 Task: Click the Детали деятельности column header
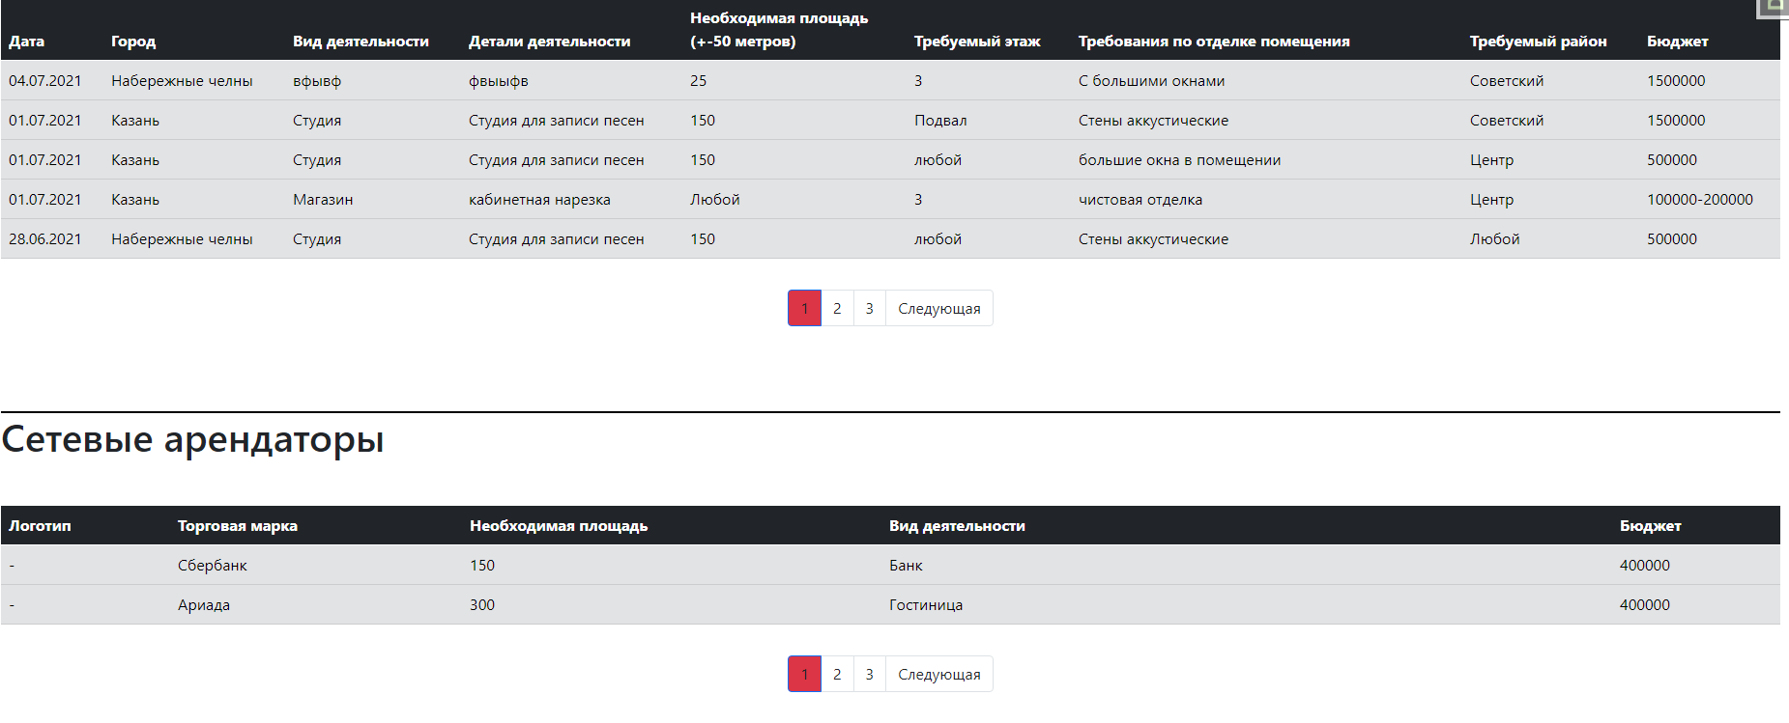tap(549, 42)
